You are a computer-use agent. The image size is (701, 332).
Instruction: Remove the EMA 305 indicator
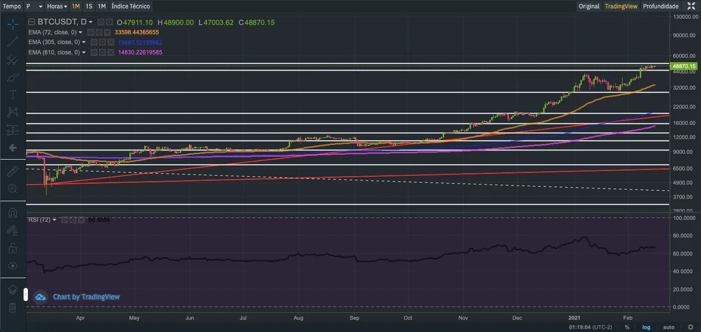[x=110, y=42]
